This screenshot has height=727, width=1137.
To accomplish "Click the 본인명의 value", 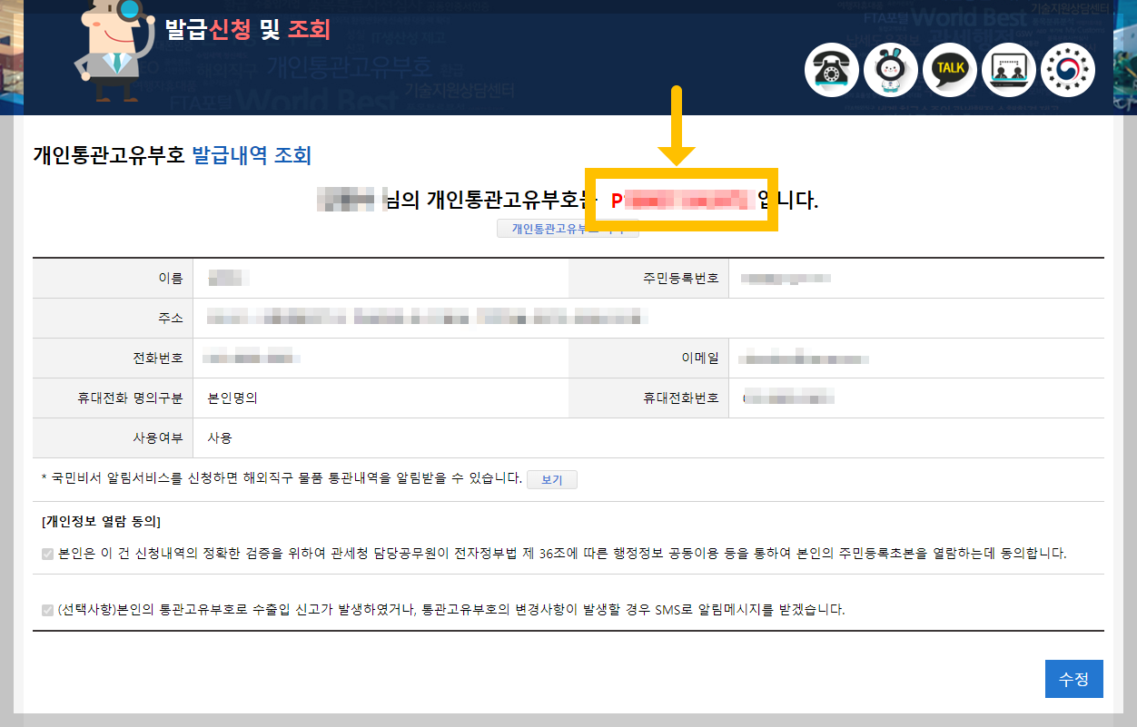I will point(232,398).
